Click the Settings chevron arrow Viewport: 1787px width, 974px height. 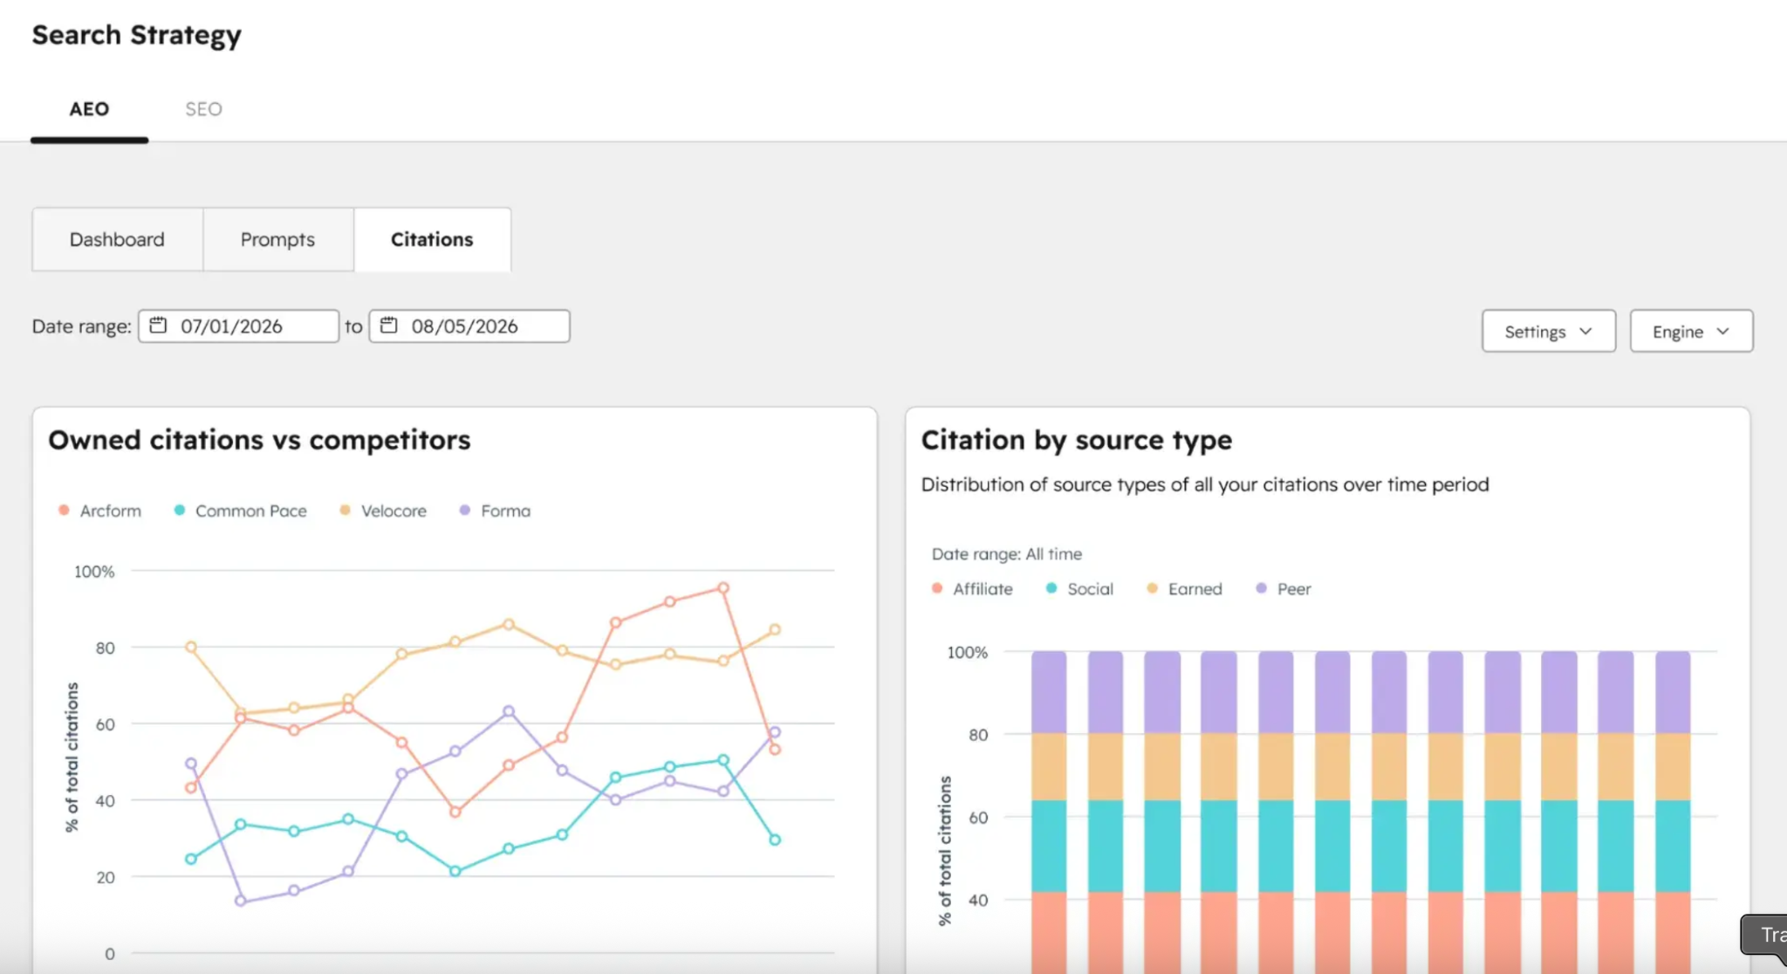pos(1586,331)
